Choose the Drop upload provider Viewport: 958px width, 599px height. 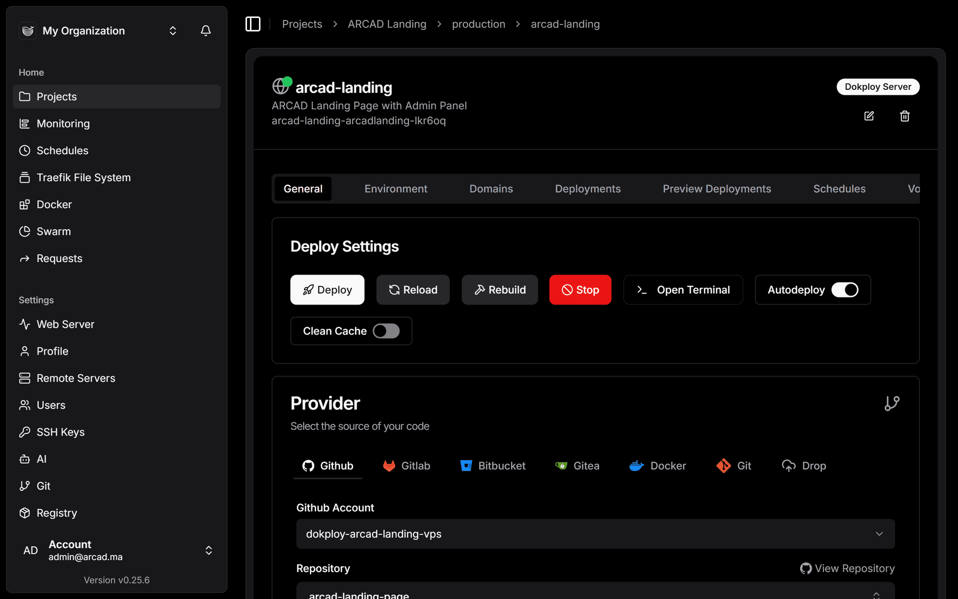pyautogui.click(x=804, y=466)
